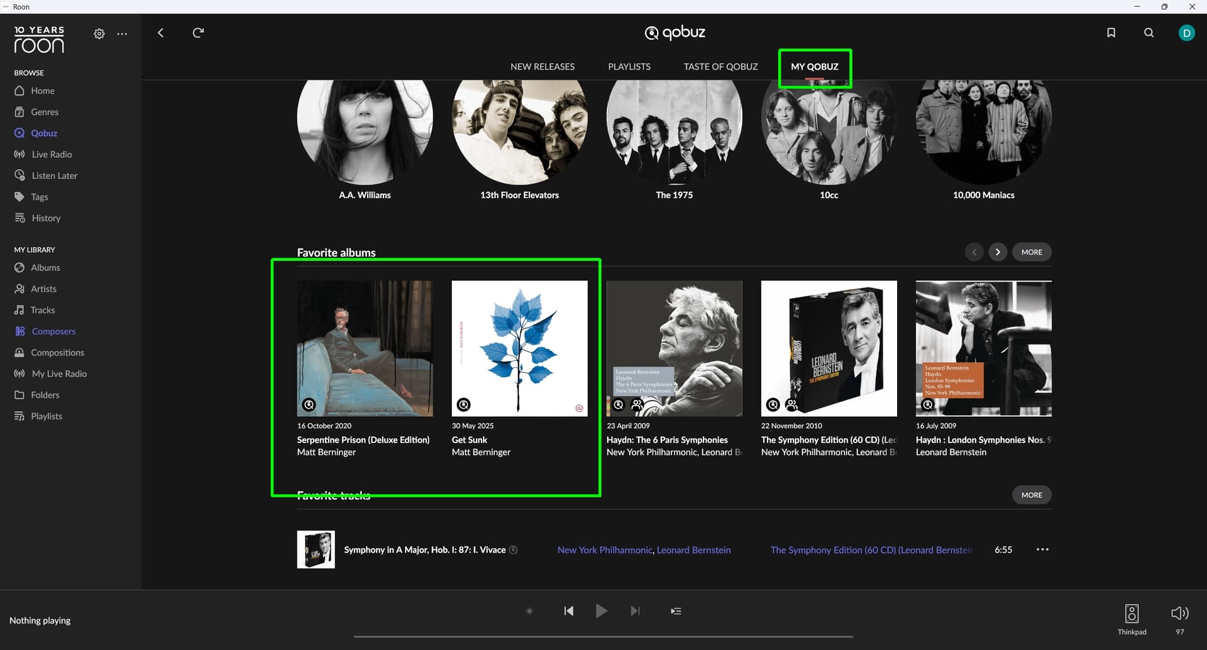The width and height of the screenshot is (1207, 650).
Task: Show previous favorite albums page
Action: 974,252
